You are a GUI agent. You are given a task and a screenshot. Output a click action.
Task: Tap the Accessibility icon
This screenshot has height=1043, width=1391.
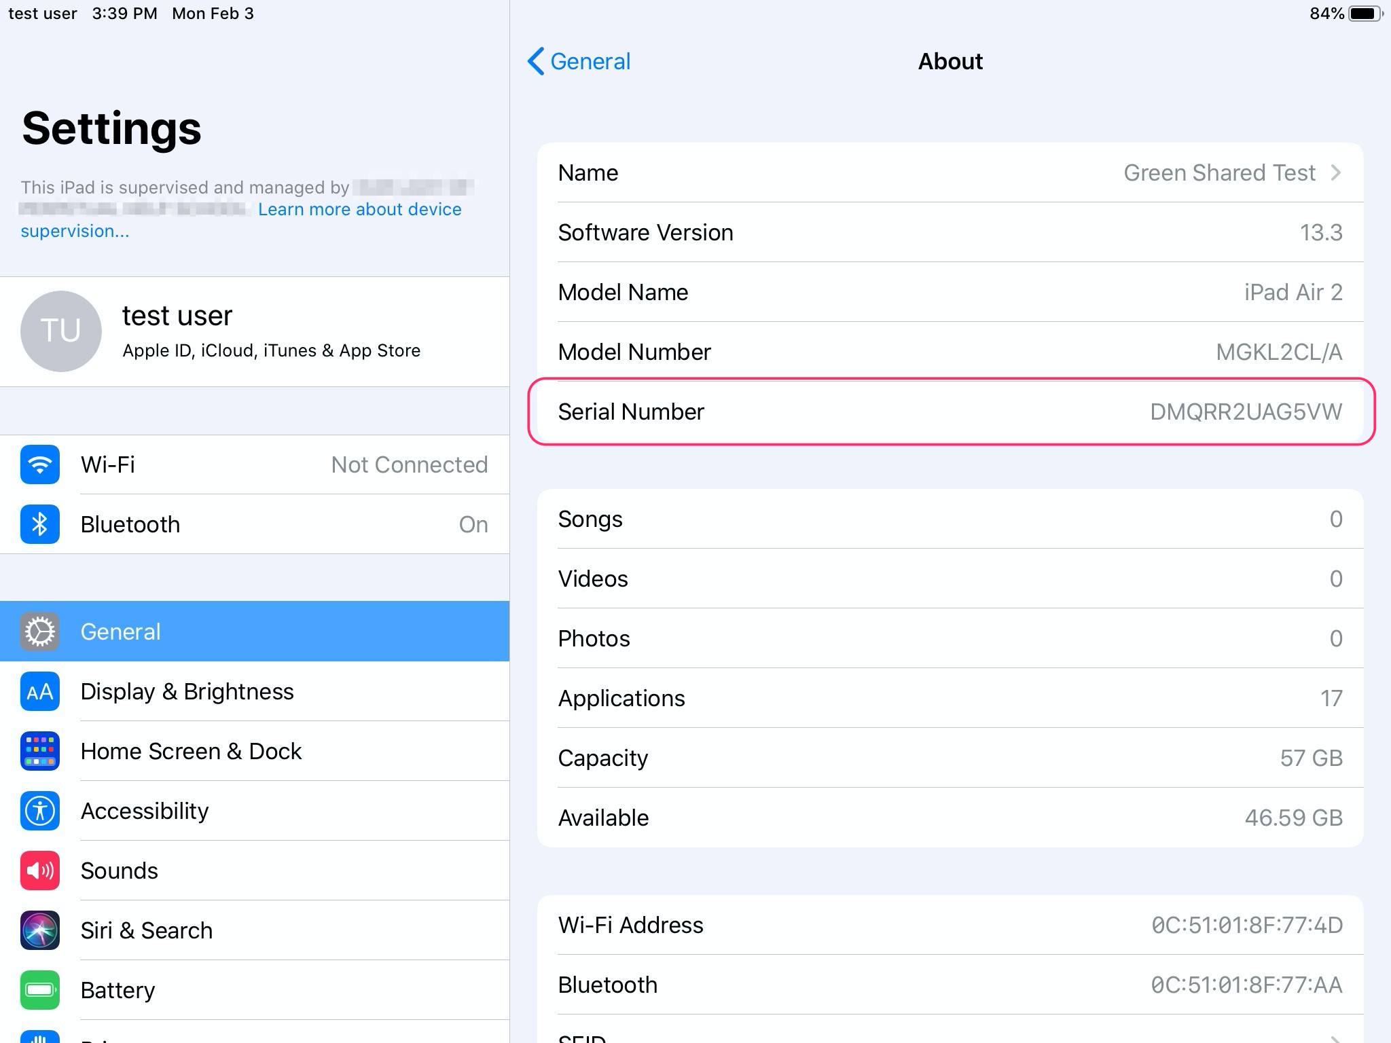(40, 811)
